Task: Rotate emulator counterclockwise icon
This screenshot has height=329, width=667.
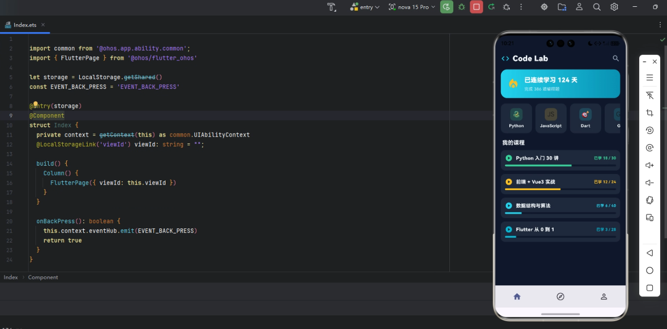Action: (x=649, y=130)
